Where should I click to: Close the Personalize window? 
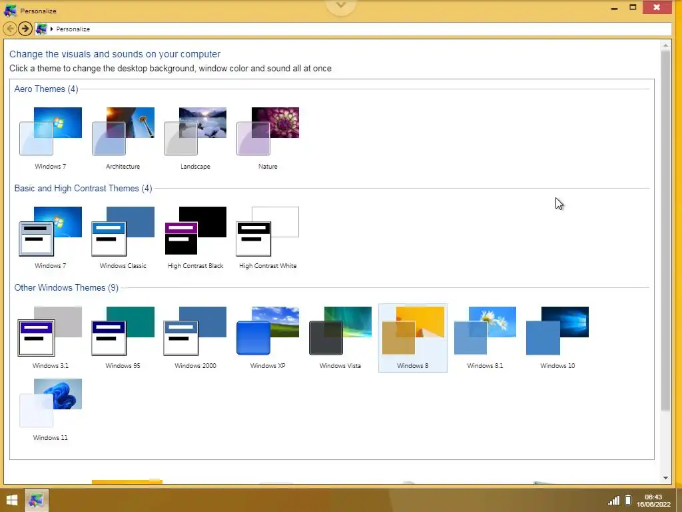657,7
